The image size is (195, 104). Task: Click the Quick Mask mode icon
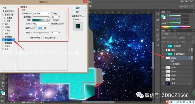click(2, 97)
